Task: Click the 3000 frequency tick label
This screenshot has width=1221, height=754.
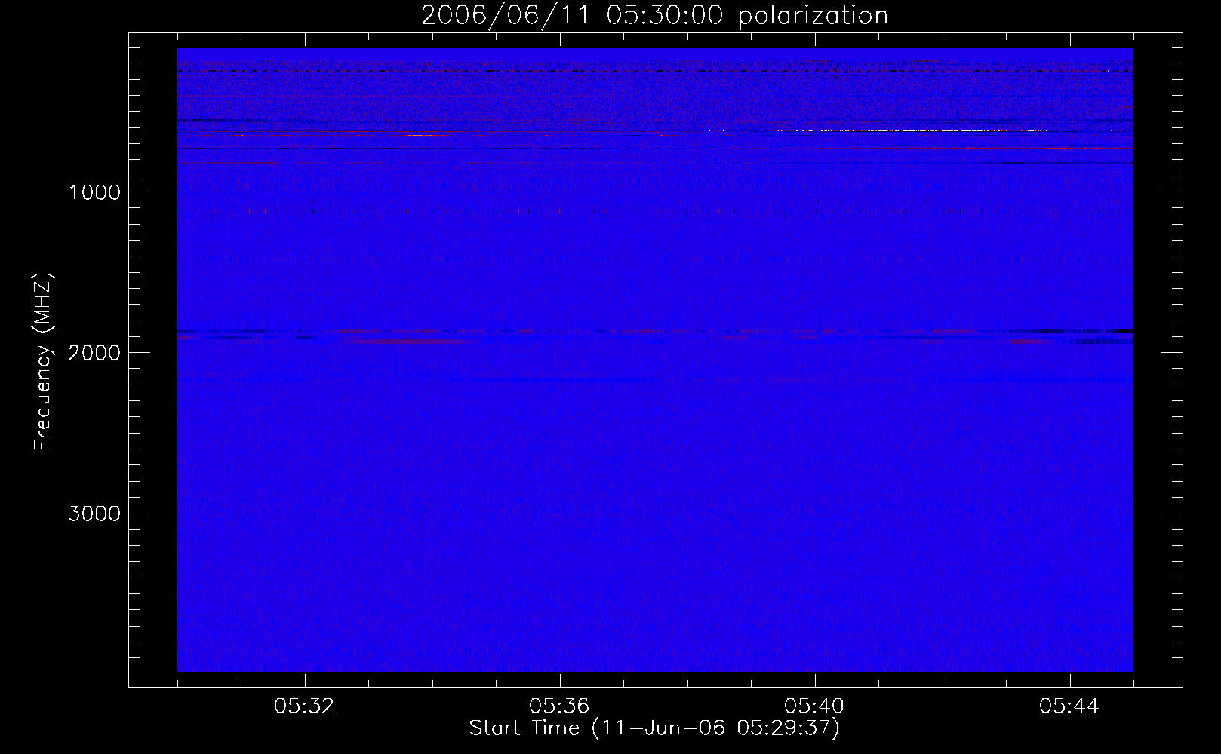Action: tap(94, 513)
